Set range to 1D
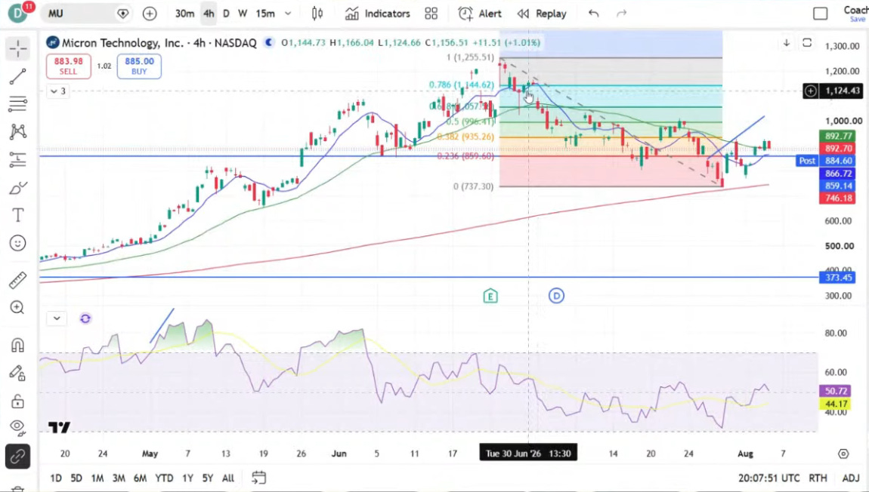 coord(56,478)
